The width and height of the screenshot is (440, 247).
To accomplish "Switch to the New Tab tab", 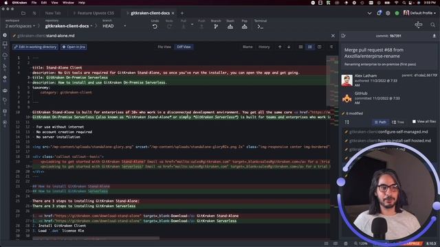I will coord(53,13).
